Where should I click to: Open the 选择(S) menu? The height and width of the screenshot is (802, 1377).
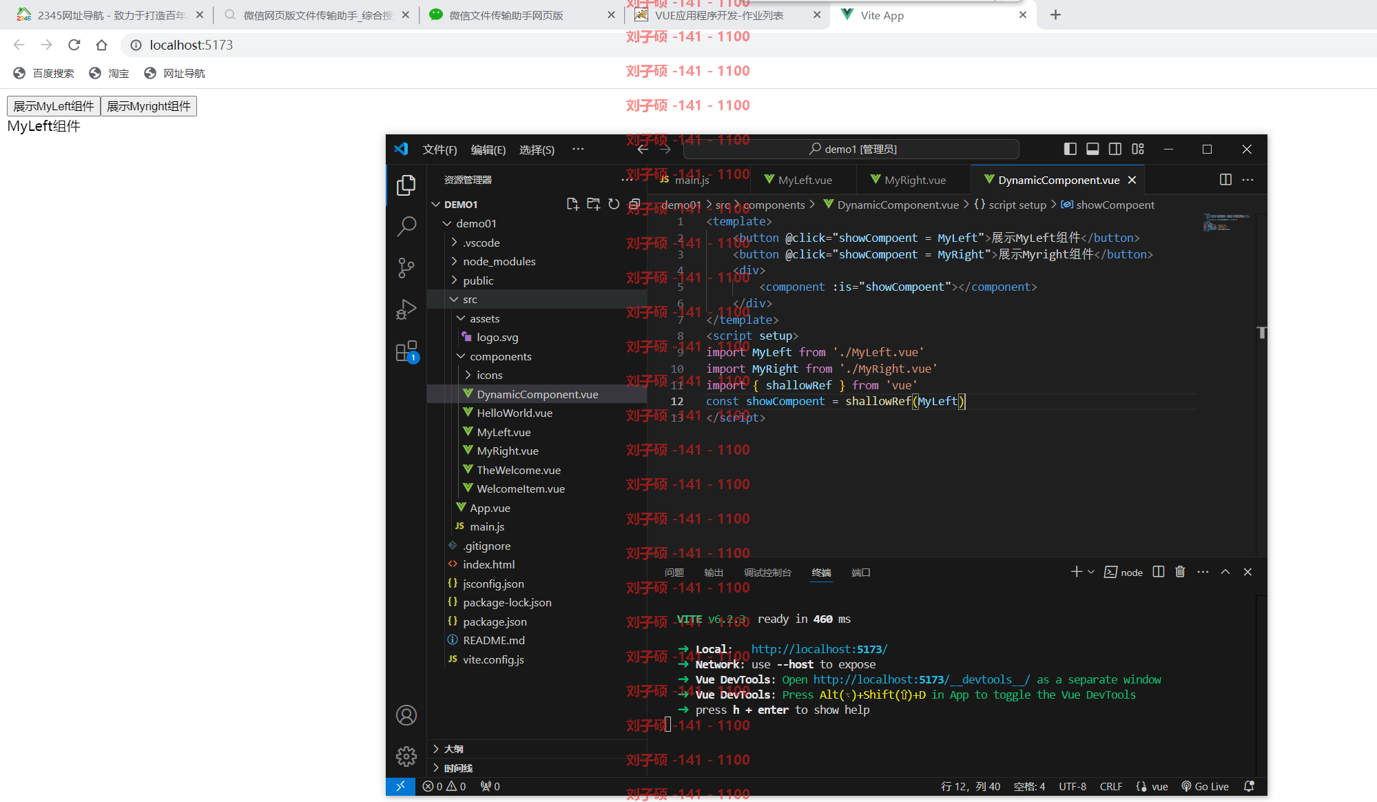tap(537, 150)
